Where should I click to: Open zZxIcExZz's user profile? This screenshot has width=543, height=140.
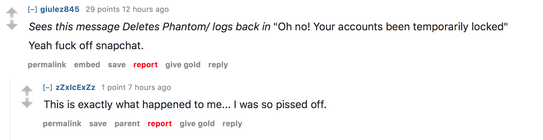click(75, 88)
